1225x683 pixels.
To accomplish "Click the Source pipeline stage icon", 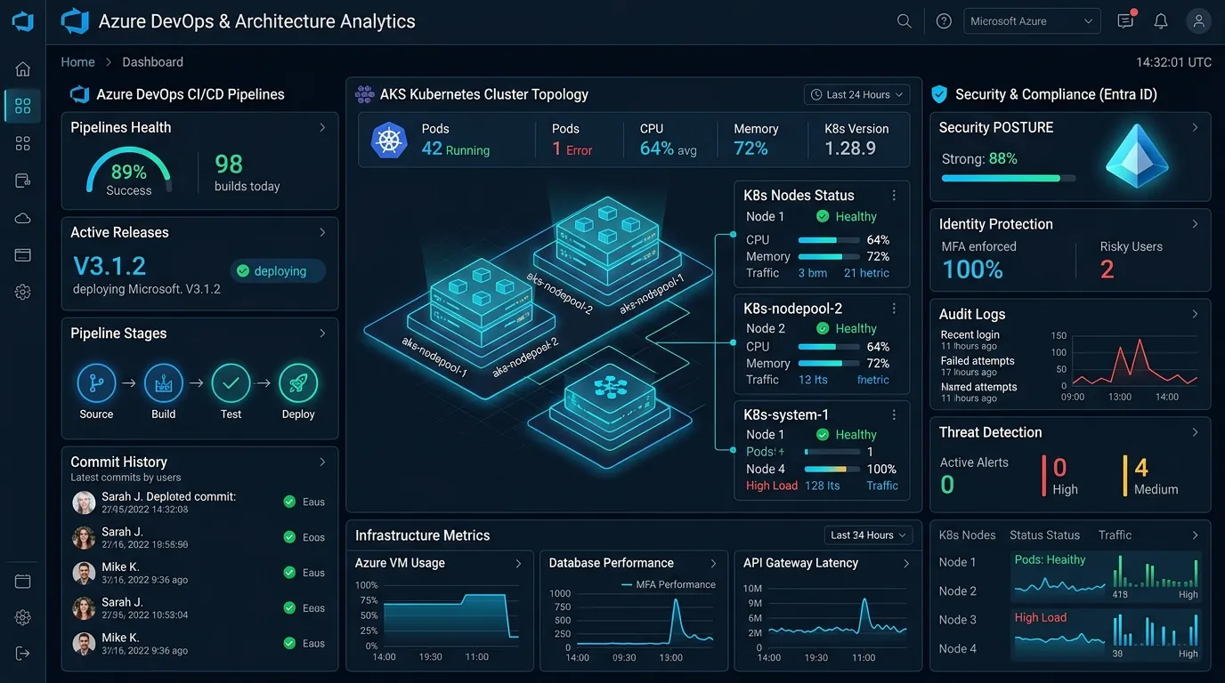I will pos(96,383).
